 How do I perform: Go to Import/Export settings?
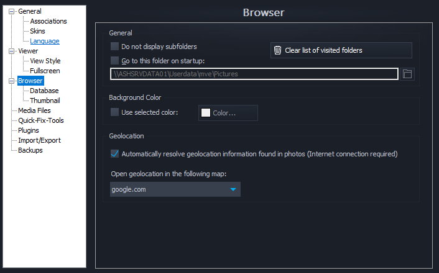tap(39, 140)
